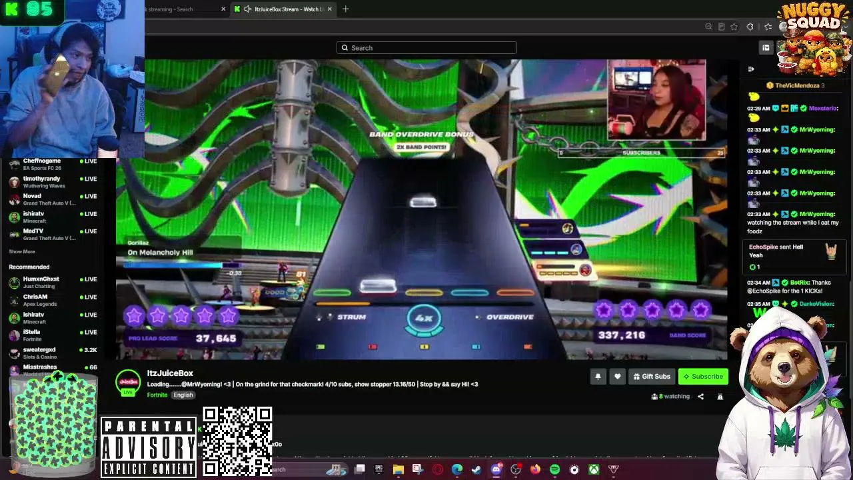This screenshot has height=480, width=853.
Task: Share the stream using the share icon
Action: click(x=700, y=397)
